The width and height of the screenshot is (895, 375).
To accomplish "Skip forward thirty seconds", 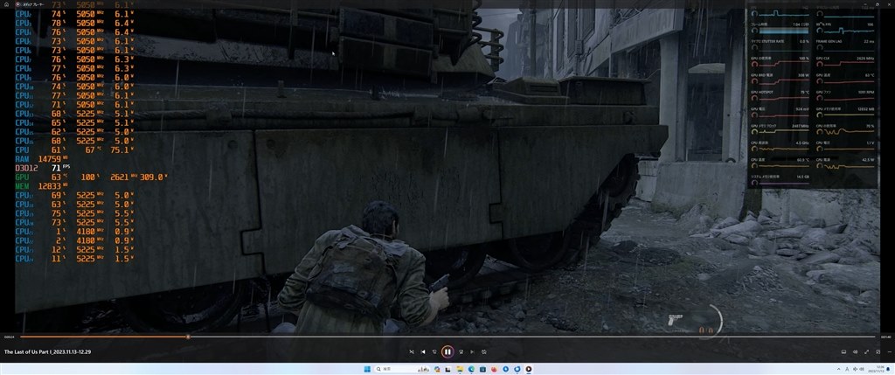I will pyautogui.click(x=461, y=351).
